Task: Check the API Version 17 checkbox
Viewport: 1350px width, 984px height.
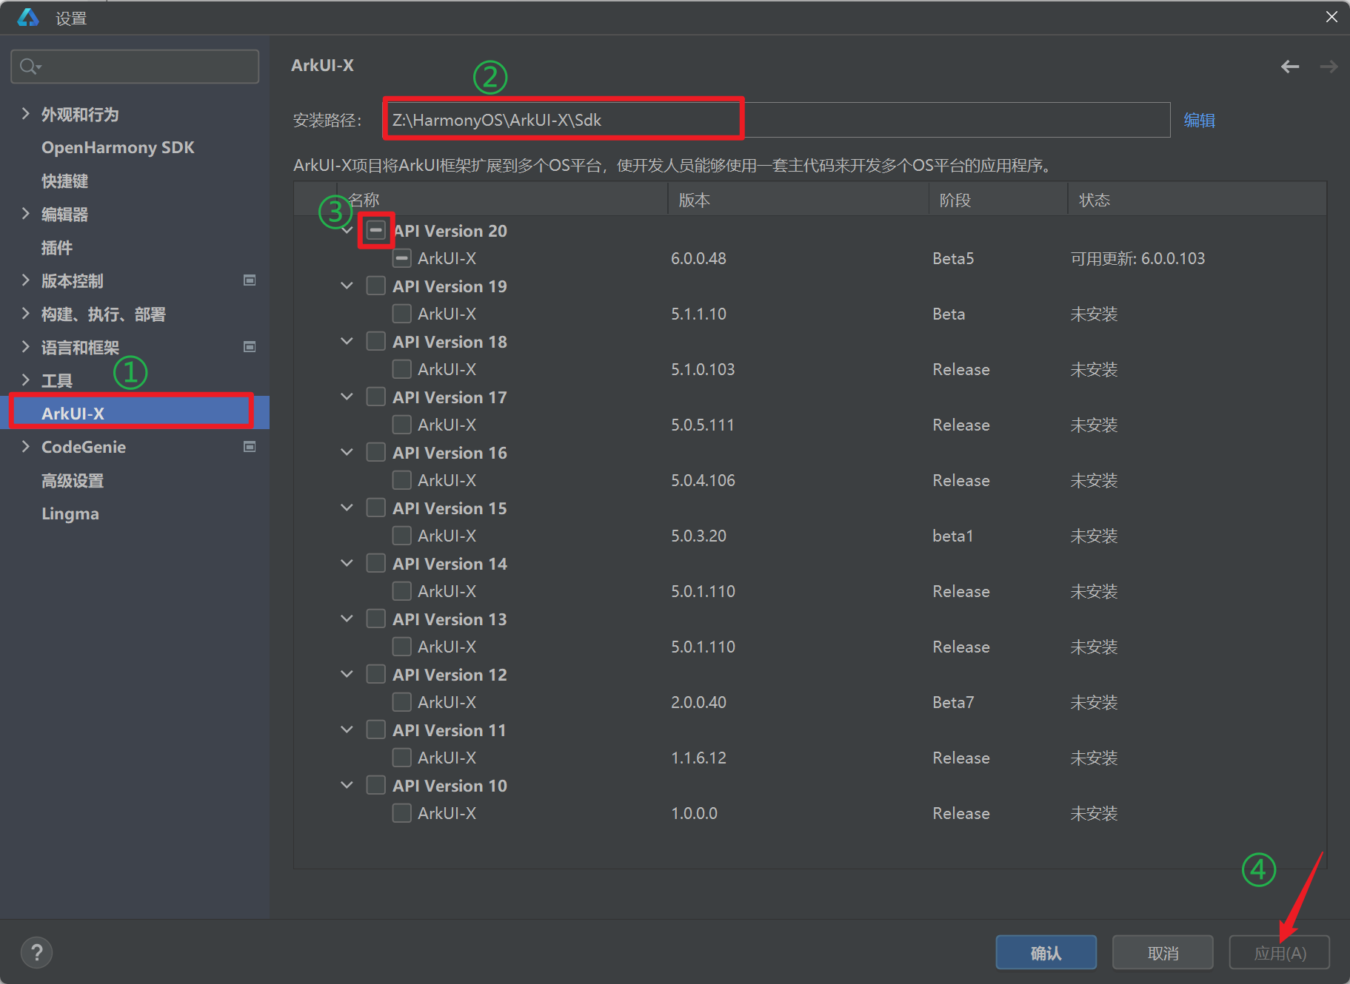Action: click(376, 397)
